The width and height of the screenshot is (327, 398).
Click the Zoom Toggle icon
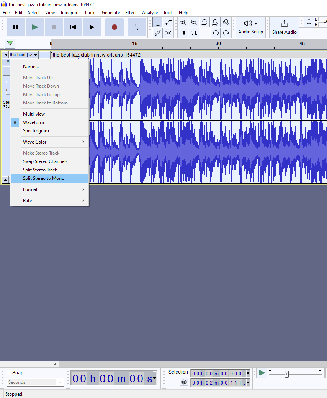point(226,22)
